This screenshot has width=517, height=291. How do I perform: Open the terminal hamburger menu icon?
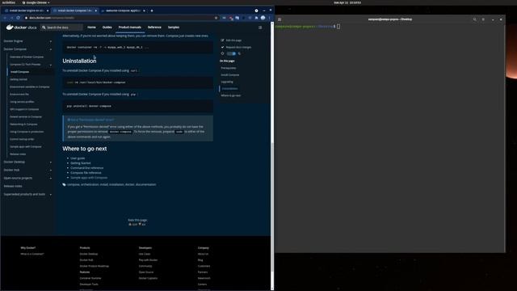pos(483,19)
